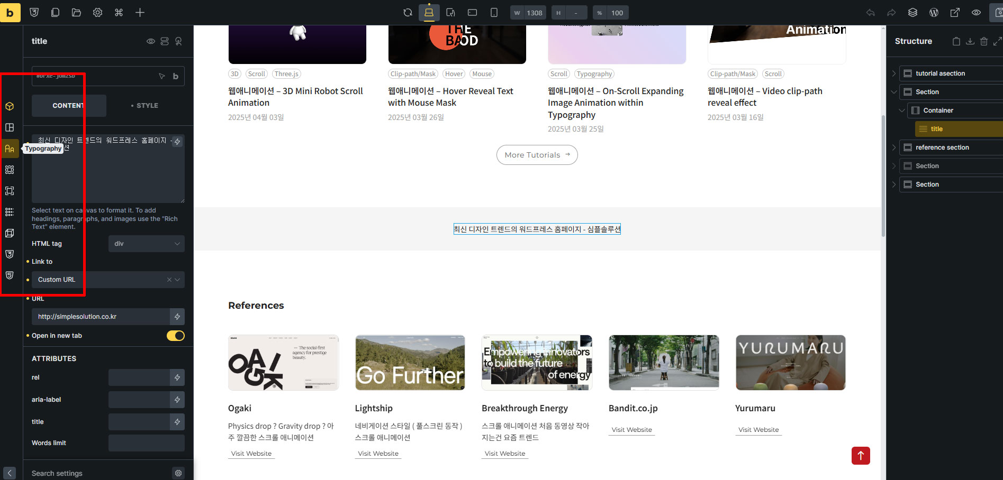
Task: Click the plus icon to add element
Action: tap(140, 13)
